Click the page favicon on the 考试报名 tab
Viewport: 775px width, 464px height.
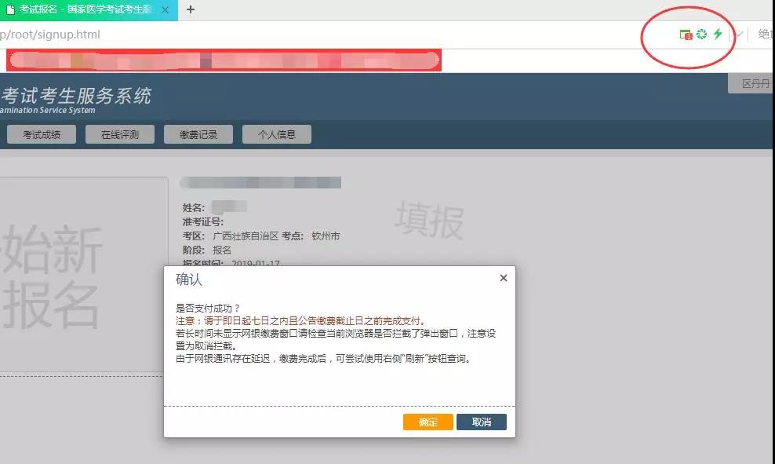click(x=10, y=10)
